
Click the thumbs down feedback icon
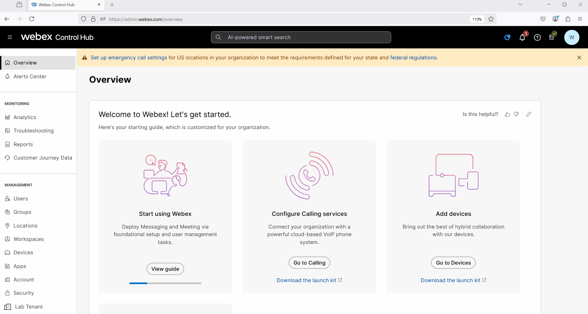coord(516,114)
